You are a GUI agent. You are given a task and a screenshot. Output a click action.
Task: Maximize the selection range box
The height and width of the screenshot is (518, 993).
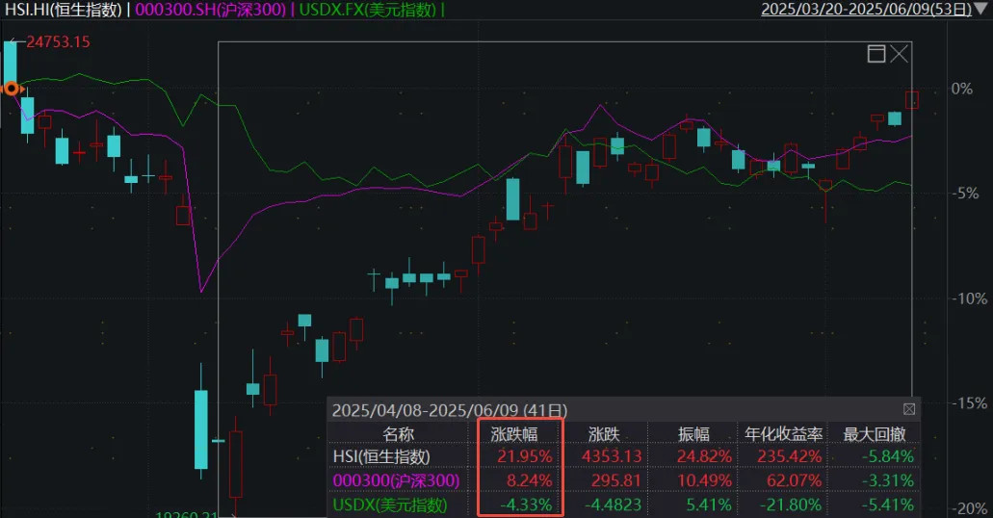(x=875, y=54)
